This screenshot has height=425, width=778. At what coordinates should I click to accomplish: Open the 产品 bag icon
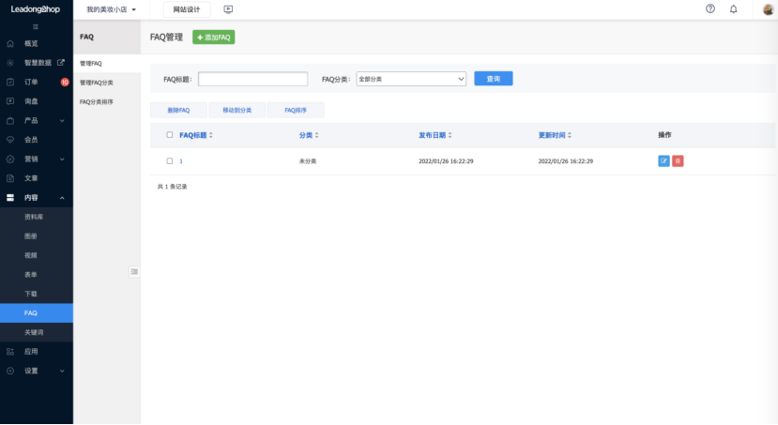pos(10,120)
